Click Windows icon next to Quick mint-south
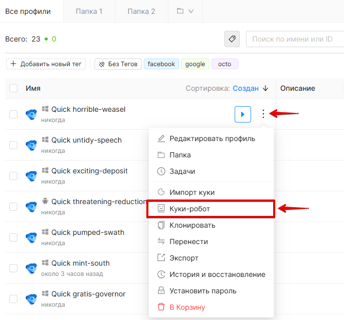 [x=45, y=263]
